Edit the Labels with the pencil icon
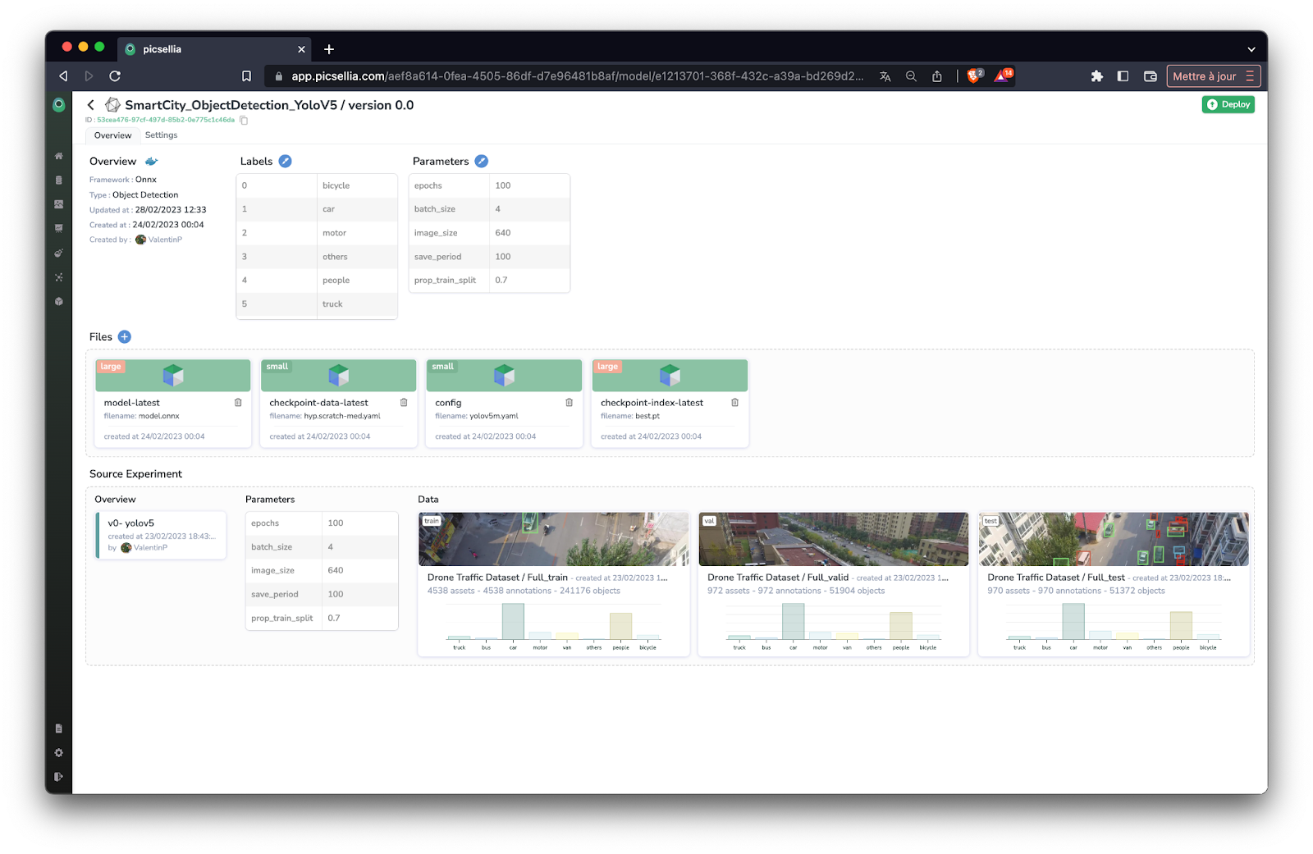This screenshot has height=854, width=1313. [285, 161]
